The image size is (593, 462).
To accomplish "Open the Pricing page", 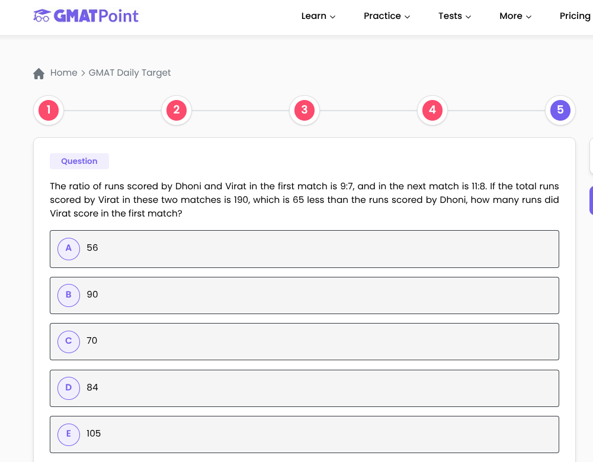I will [575, 16].
